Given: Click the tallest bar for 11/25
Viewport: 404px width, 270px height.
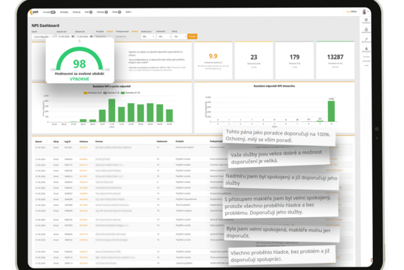Looking at the screenshot, I should point(112,111).
